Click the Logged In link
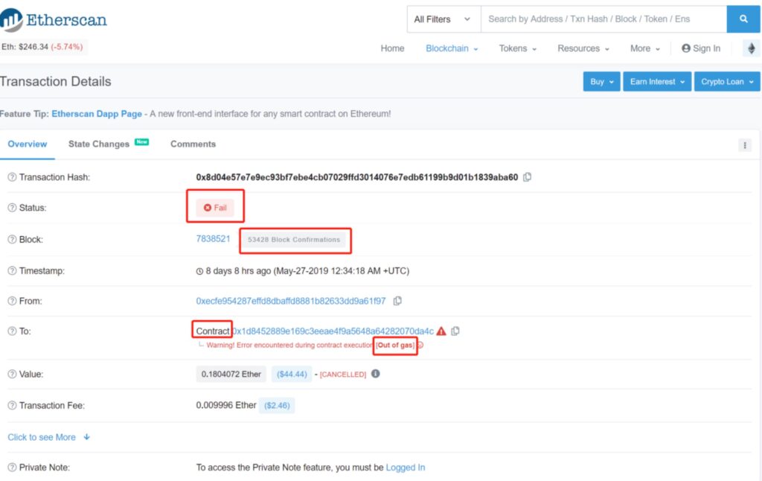The image size is (762, 481). click(406, 468)
